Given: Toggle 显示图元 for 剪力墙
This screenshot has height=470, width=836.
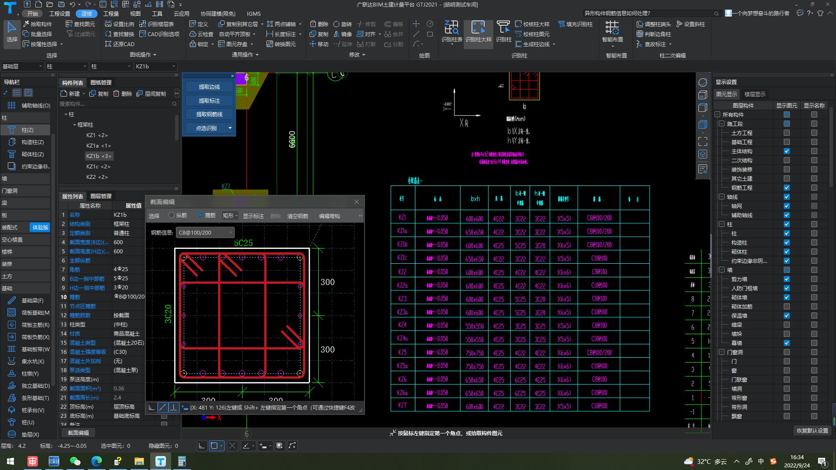Looking at the screenshot, I should coord(787,279).
